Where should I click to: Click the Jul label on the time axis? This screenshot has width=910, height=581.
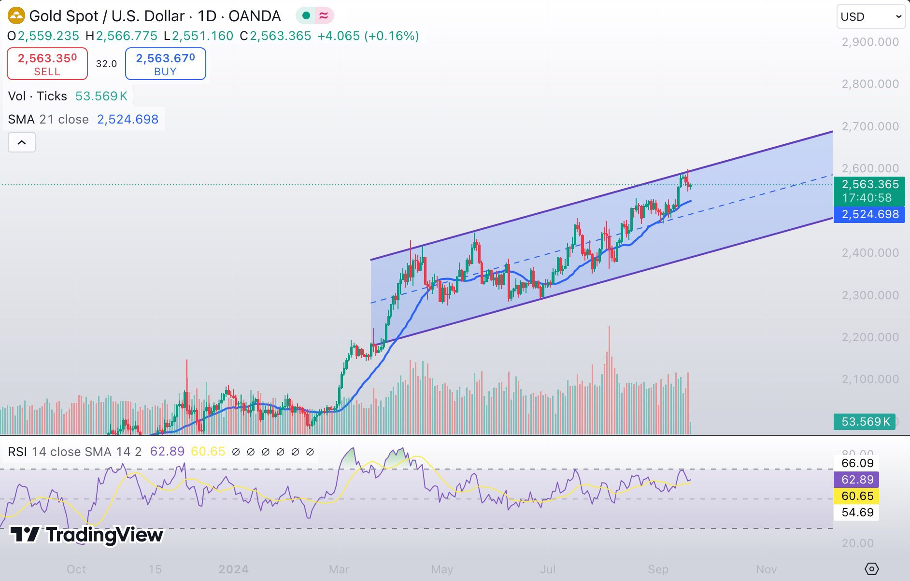click(x=548, y=569)
